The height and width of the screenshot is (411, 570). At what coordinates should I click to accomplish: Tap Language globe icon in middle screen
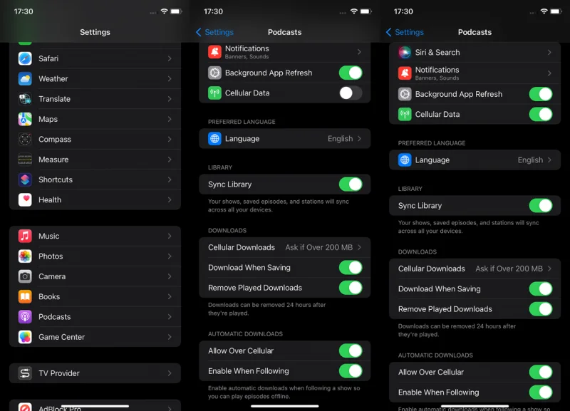(x=215, y=138)
